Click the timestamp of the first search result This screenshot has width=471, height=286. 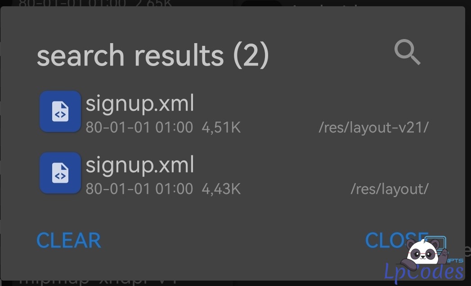[138, 128]
